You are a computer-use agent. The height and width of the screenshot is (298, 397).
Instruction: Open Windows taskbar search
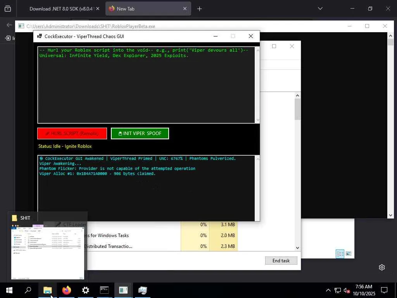28,290
